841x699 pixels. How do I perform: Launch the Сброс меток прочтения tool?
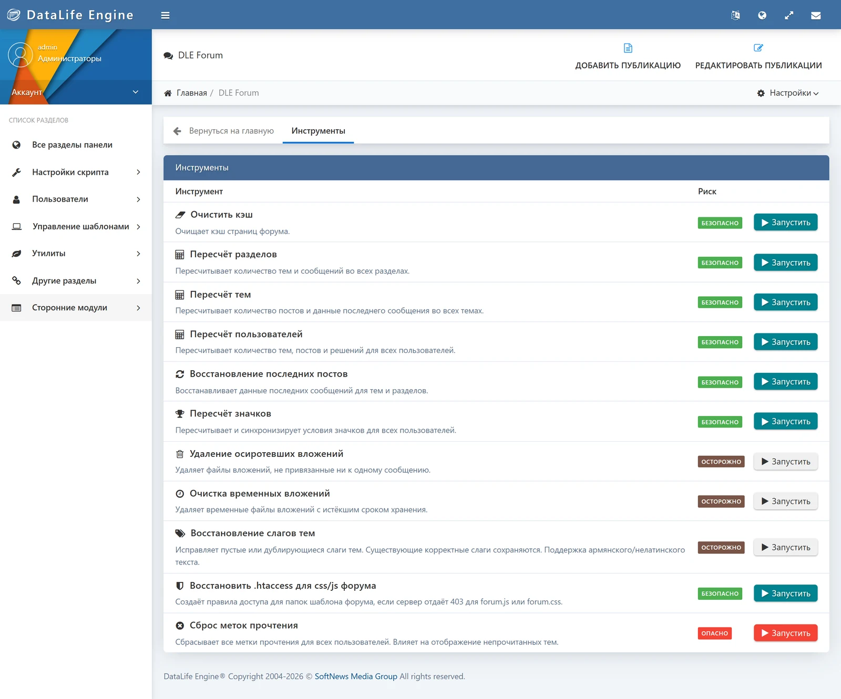point(785,633)
